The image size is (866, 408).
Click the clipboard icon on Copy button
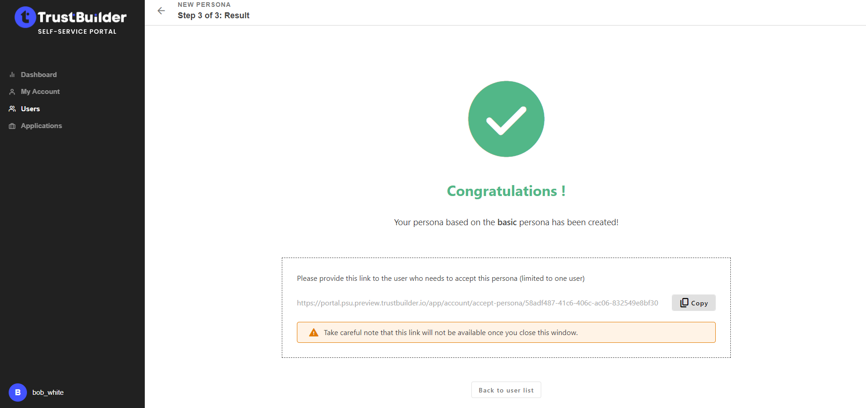pos(684,303)
